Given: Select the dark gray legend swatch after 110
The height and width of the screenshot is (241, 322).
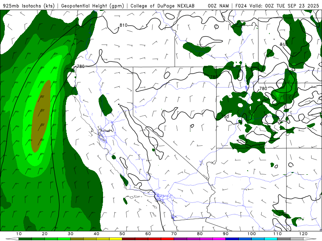Looking at the screenshot, I should pos(284,239).
